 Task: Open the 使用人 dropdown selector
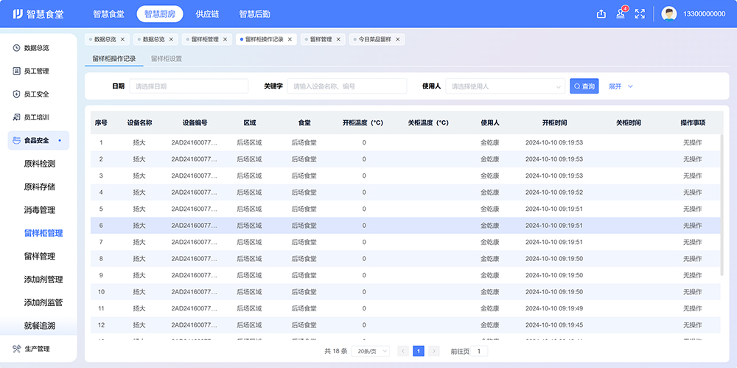click(505, 86)
